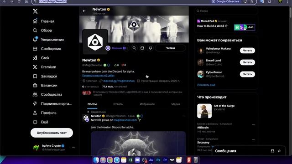The height and width of the screenshot is (164, 292).
Task: Expand the Сообщения drawer with chevrons
Action: [x=279, y=151]
